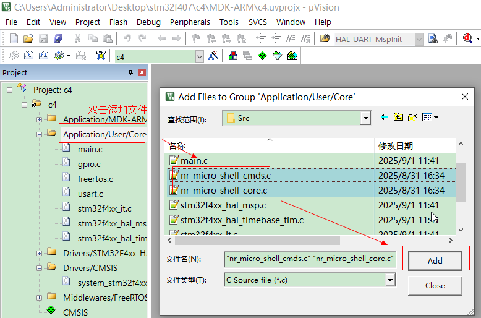Open the Flash menu
Screen dimensions: 481x318
118,22
